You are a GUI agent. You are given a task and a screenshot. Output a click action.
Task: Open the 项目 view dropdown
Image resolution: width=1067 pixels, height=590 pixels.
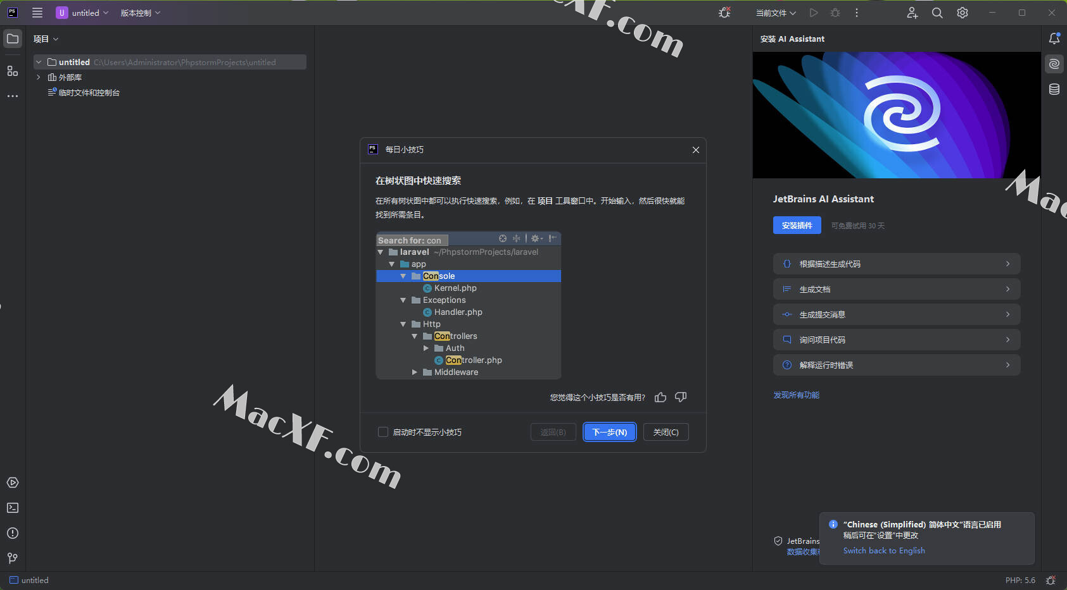tap(46, 39)
